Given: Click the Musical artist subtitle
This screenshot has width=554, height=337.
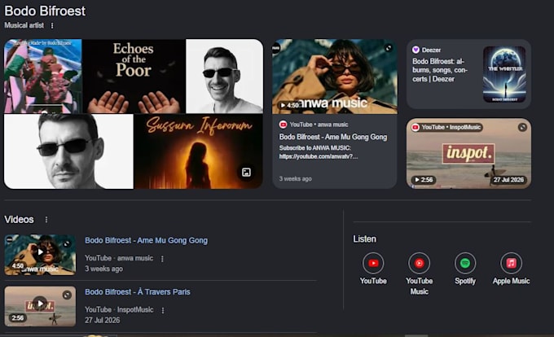Looking at the screenshot, I should (24, 25).
